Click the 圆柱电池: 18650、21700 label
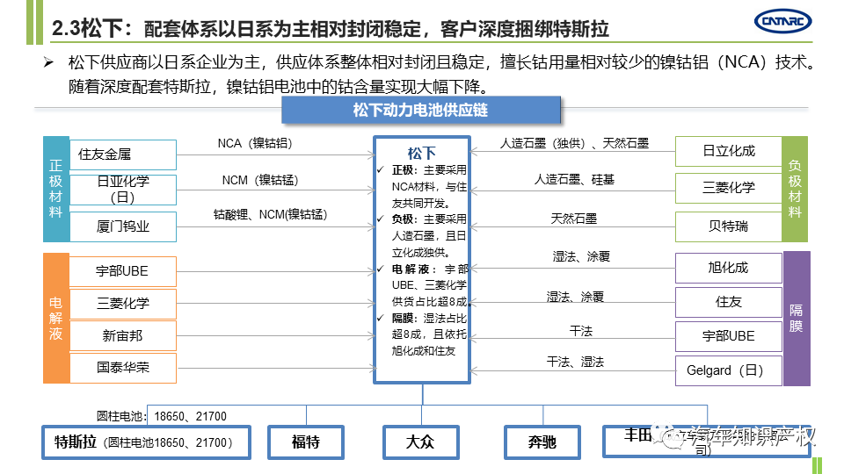The height and width of the screenshot is (474, 844). click(162, 416)
